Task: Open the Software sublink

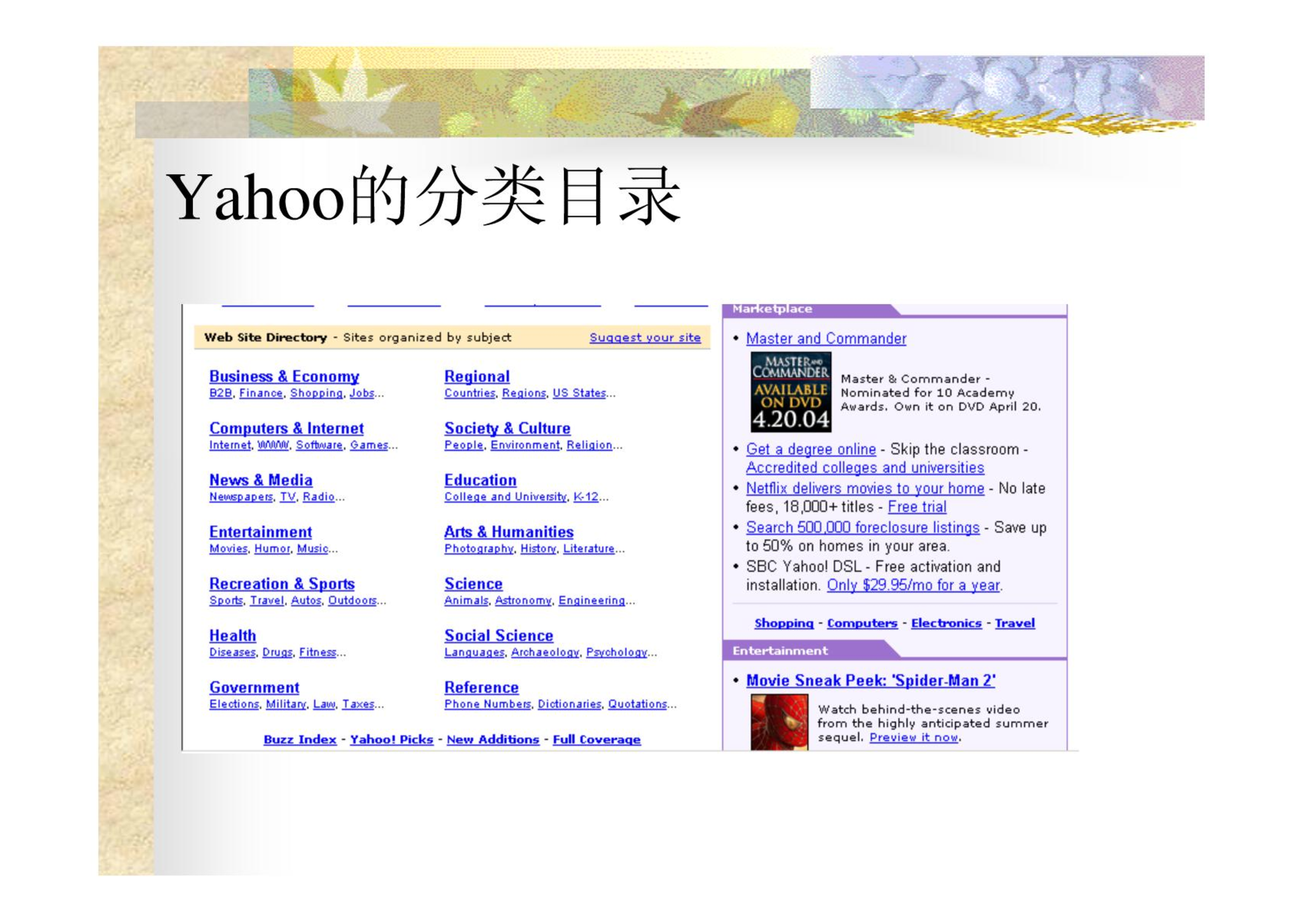Action: (319, 445)
